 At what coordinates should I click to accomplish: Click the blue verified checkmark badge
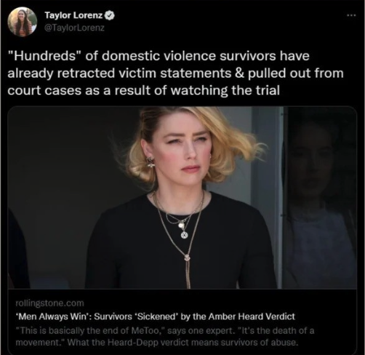(111, 15)
